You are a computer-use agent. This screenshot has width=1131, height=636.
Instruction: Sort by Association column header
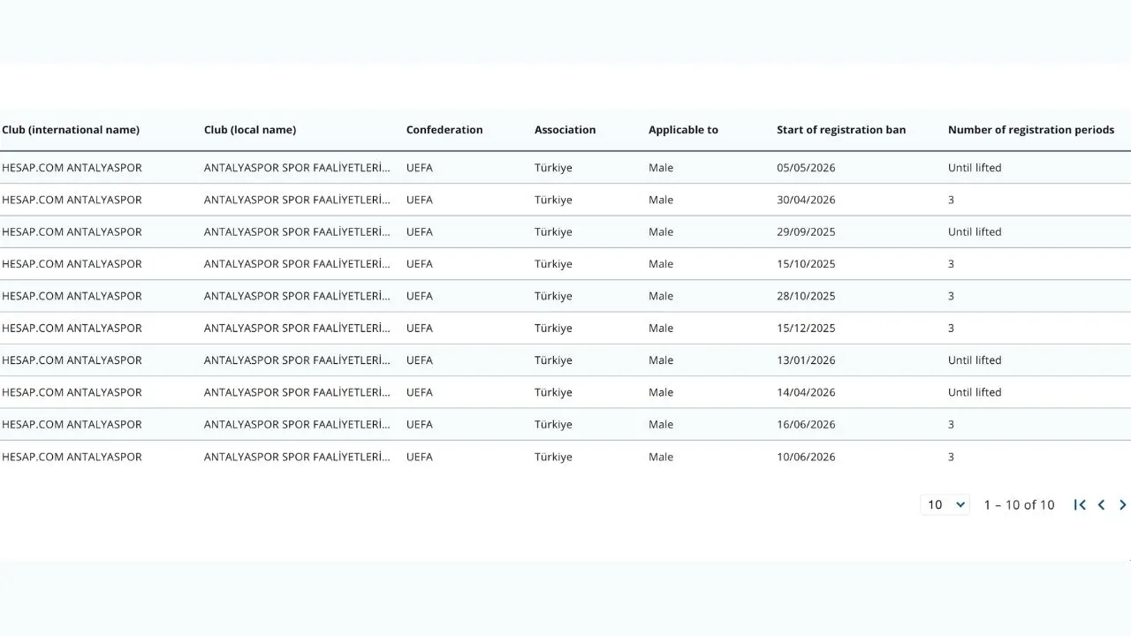(x=565, y=130)
